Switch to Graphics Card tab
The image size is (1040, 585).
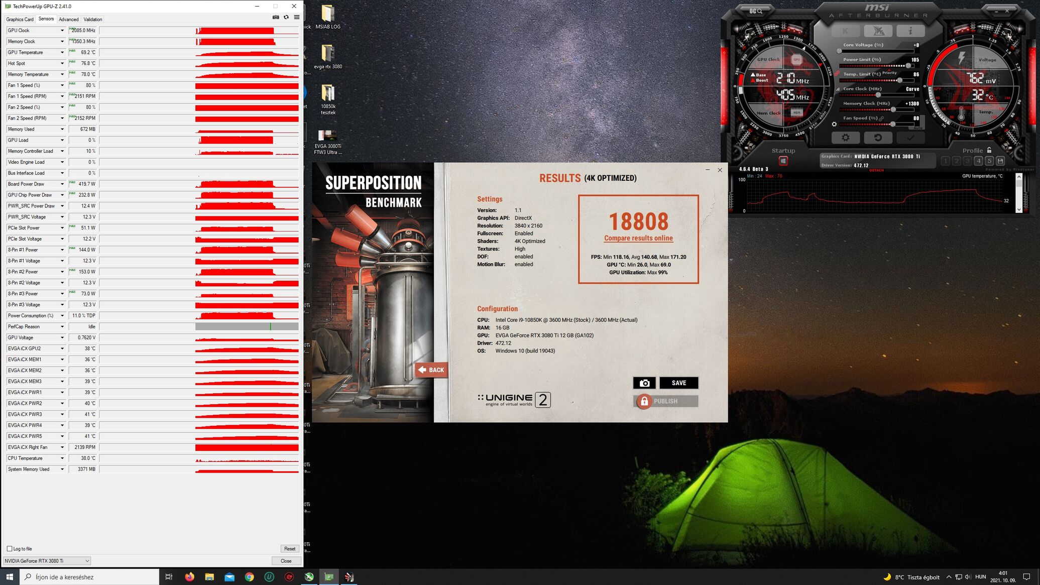point(20,20)
